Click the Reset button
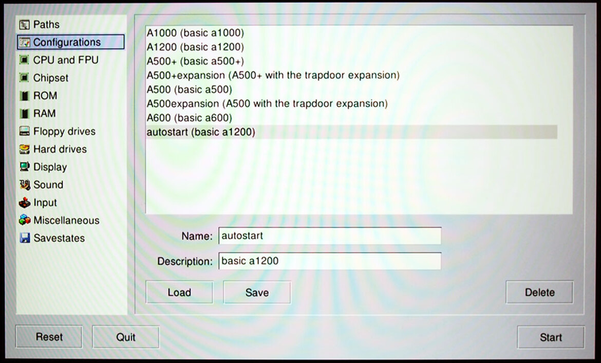 coord(49,337)
